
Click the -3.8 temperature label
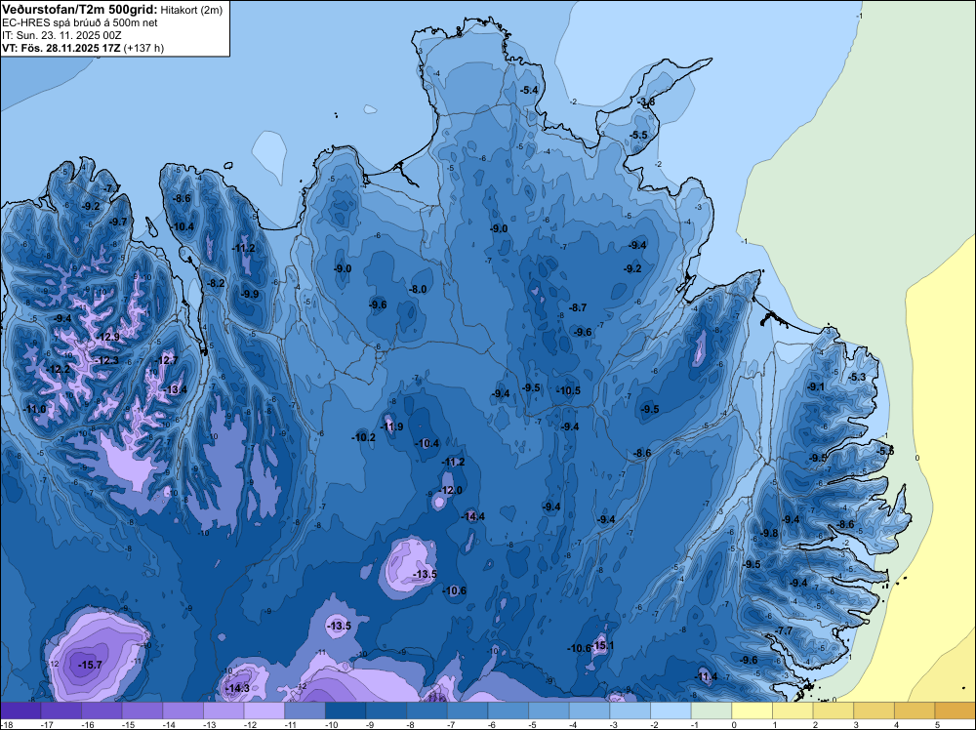(647, 102)
